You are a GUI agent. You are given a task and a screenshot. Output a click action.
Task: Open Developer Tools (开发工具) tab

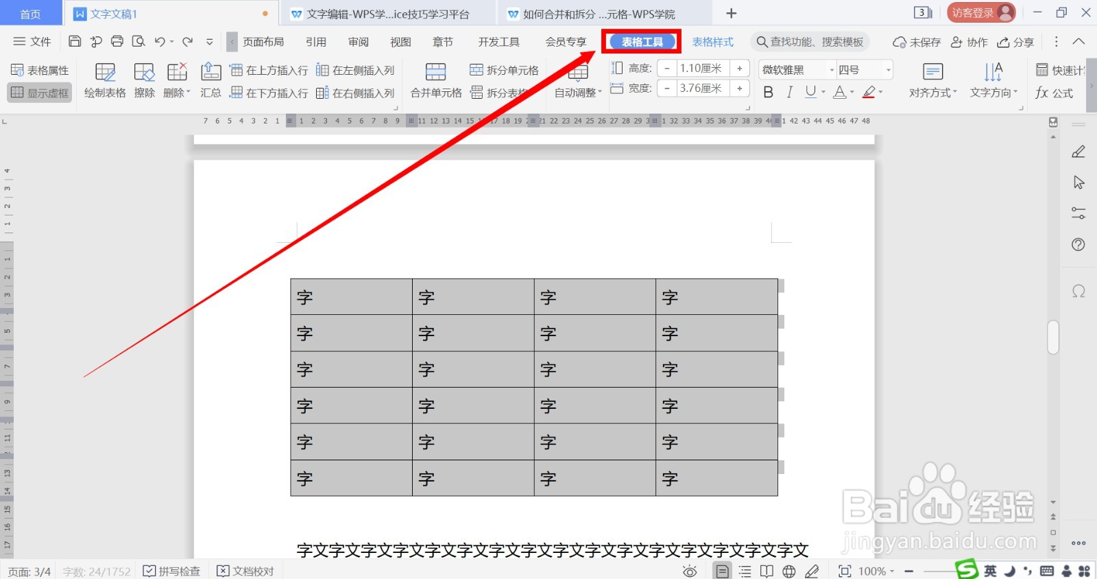[x=499, y=42]
